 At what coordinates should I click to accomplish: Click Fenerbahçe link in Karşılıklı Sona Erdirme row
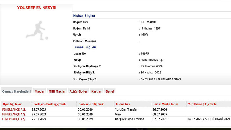(x=14, y=119)
